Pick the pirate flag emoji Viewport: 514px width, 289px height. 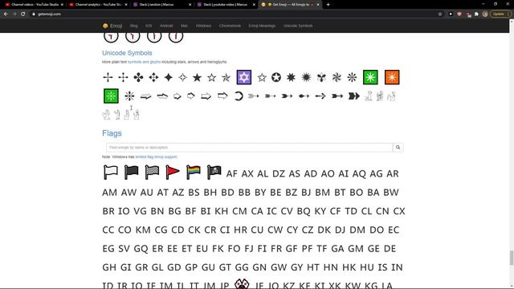(214, 172)
